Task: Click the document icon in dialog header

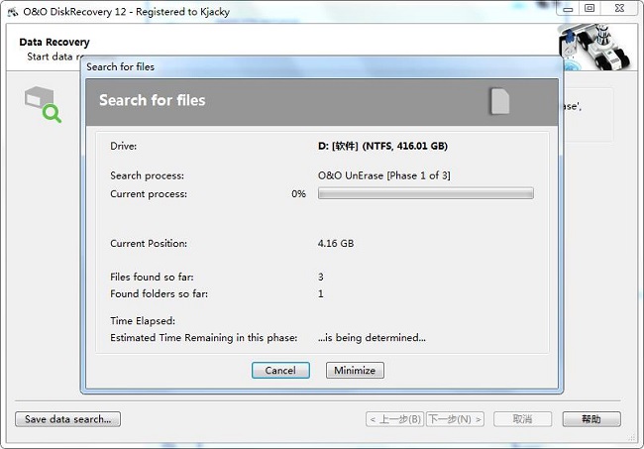Action: pyautogui.click(x=499, y=101)
